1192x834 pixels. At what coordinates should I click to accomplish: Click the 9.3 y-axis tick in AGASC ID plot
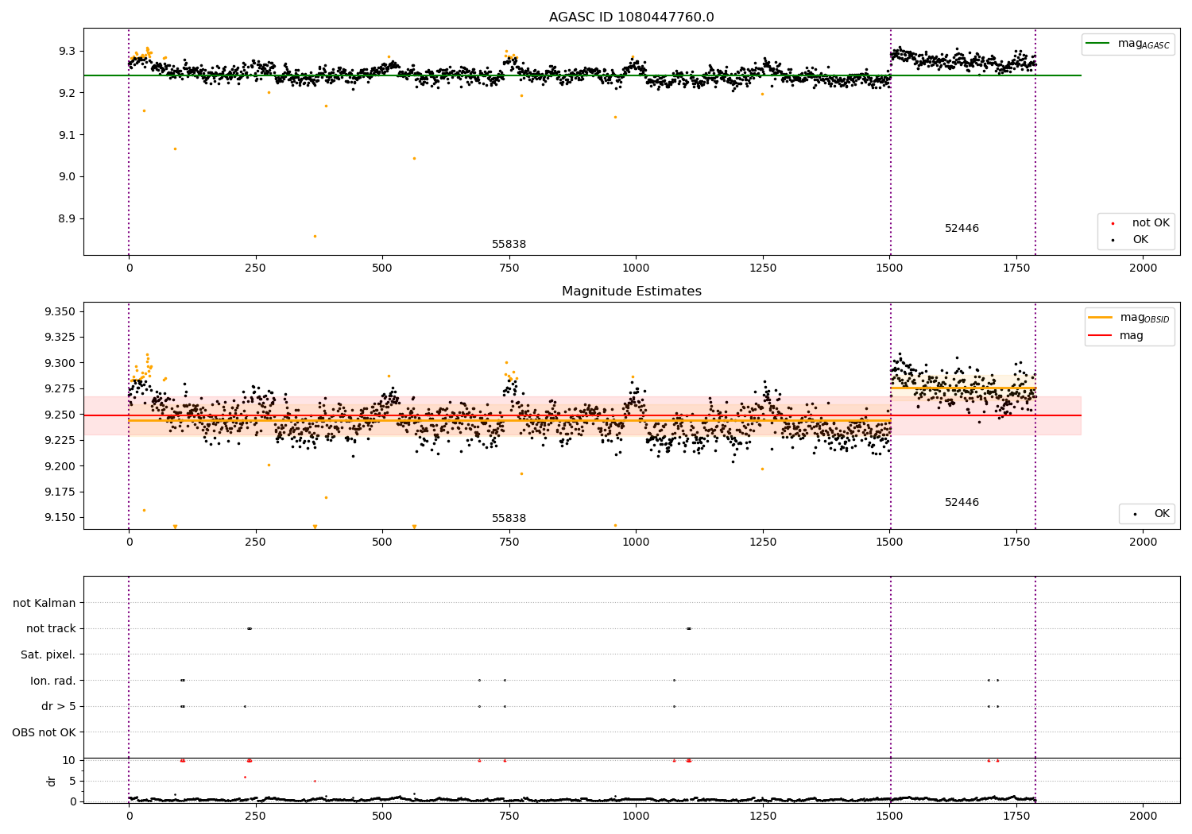[67, 51]
